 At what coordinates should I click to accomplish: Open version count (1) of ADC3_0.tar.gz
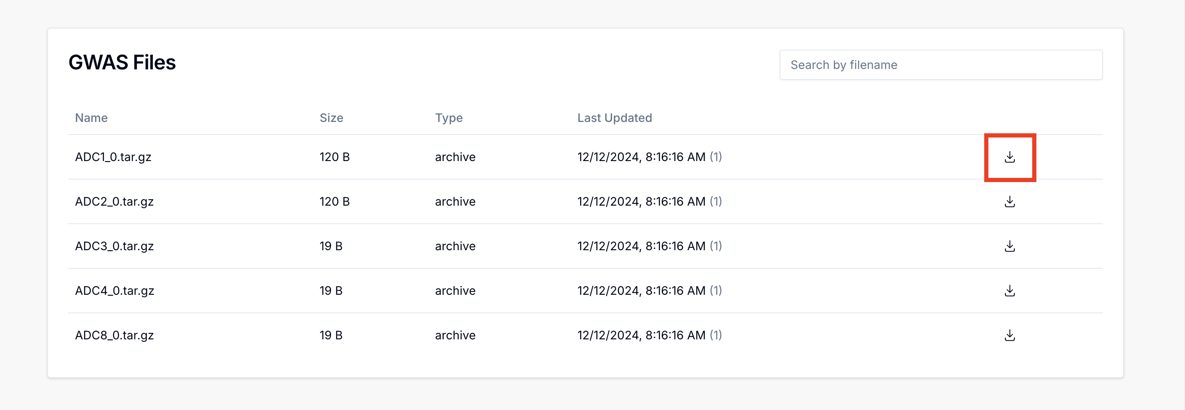tap(715, 246)
